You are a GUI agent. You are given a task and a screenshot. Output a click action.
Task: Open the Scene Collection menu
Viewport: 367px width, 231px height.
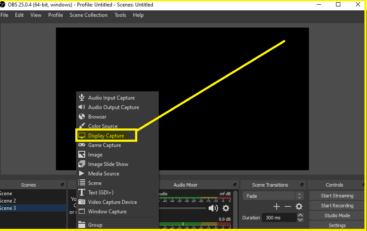[89, 15]
